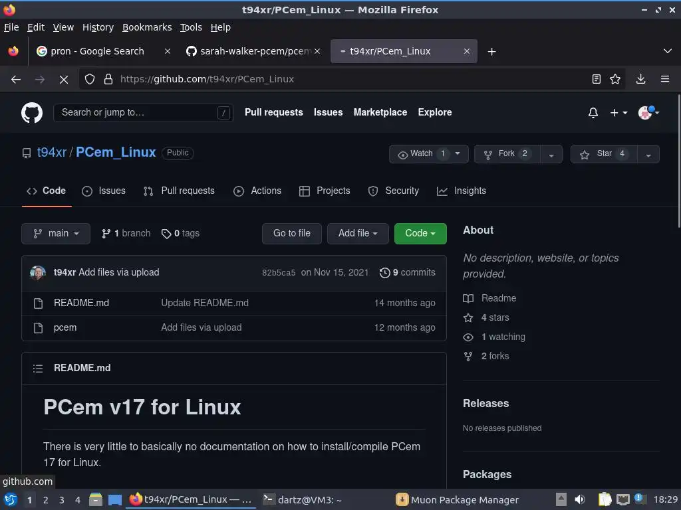Go forward in browser history
Screen dimensions: 681x510
(x=39, y=80)
